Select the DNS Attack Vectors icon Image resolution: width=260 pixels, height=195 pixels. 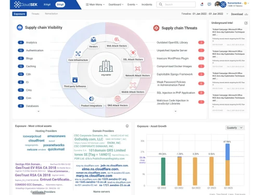click(118, 99)
